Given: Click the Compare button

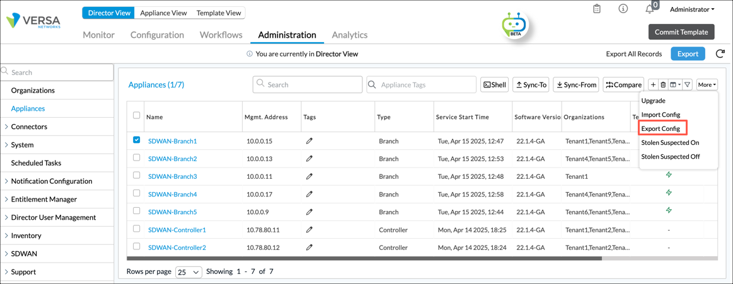Looking at the screenshot, I should (x=623, y=85).
